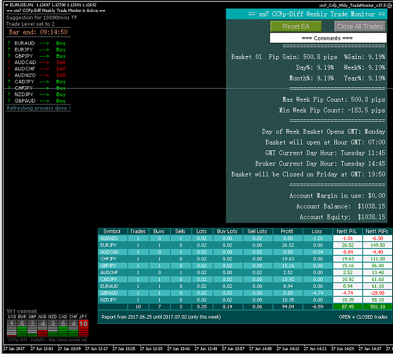Click the CHFJPY symbol in trades table

click(109, 258)
